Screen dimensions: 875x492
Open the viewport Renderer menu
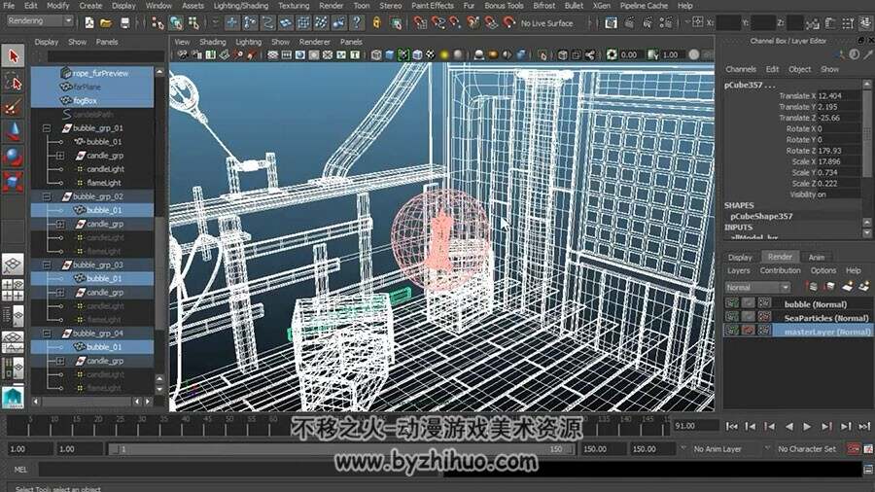pos(315,42)
